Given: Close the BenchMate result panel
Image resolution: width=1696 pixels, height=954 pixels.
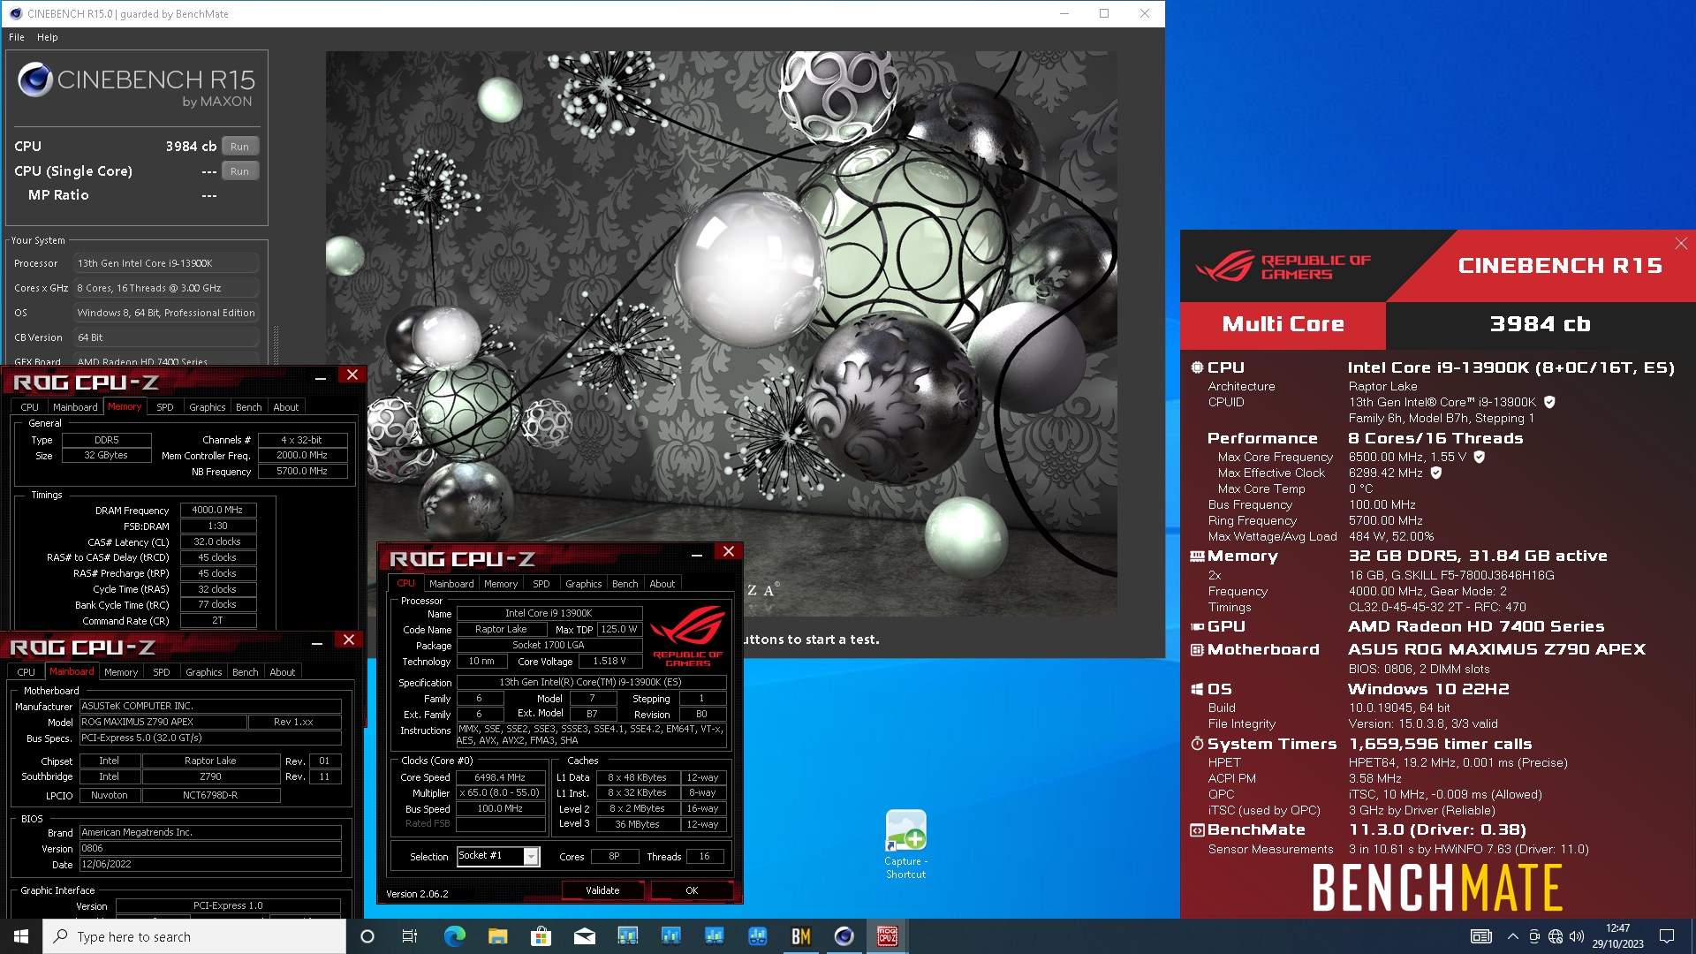Looking at the screenshot, I should click(1681, 243).
